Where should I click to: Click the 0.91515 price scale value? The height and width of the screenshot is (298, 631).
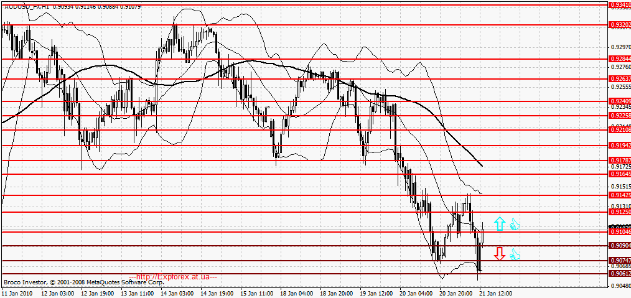coord(620,187)
